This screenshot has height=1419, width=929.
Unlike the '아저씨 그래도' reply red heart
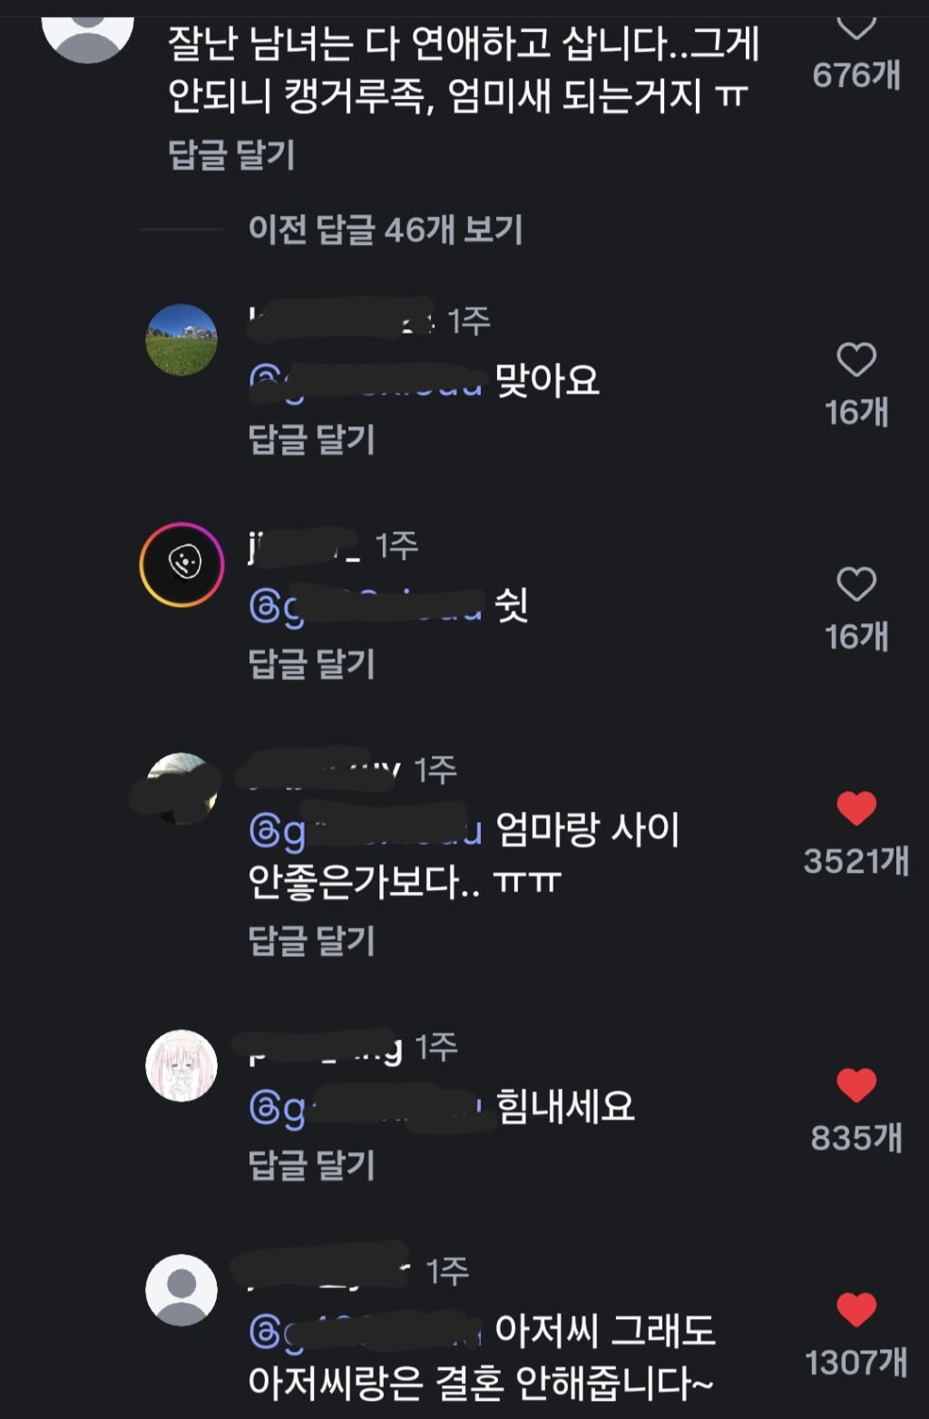pos(856,1309)
